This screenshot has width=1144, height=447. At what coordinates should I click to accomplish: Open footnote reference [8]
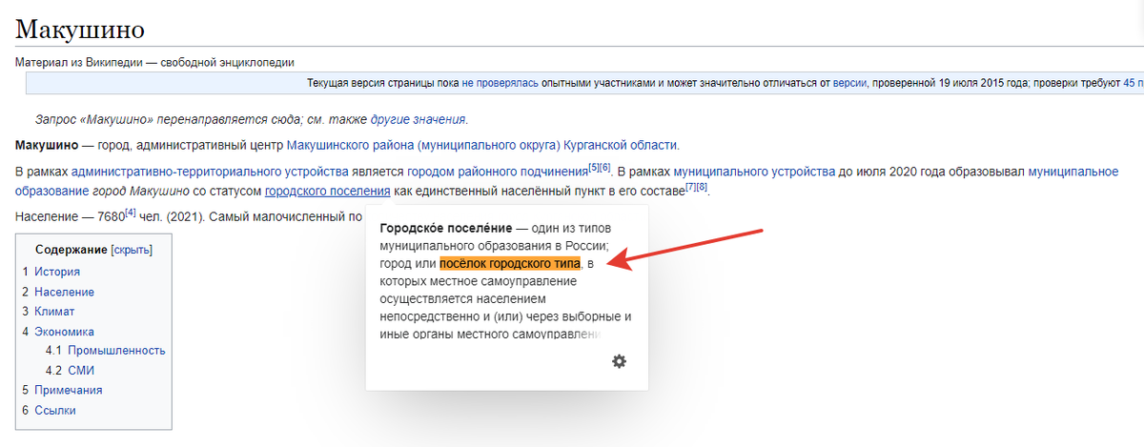(703, 187)
